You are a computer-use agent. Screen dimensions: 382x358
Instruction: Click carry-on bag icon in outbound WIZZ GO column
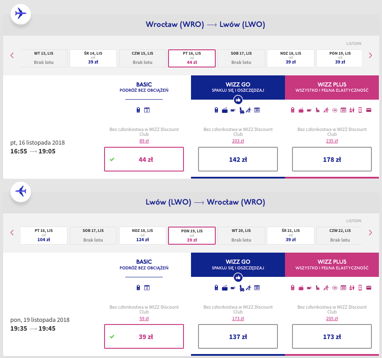[216, 110]
